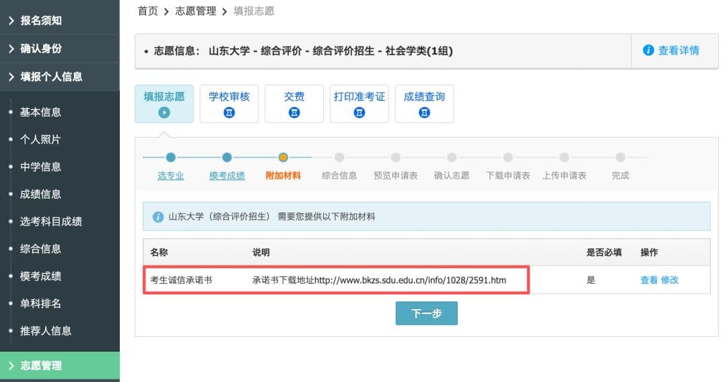Click the info icon in the notice banner

click(x=158, y=217)
